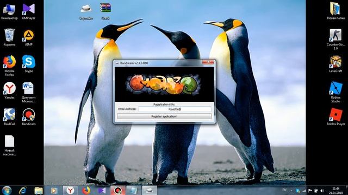This screenshot has height=195, width=348.
Task: Select the RaidCall desktop shortcut
Action: 9,117
